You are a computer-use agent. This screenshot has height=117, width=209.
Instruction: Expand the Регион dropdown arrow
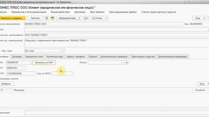pos(123,62)
